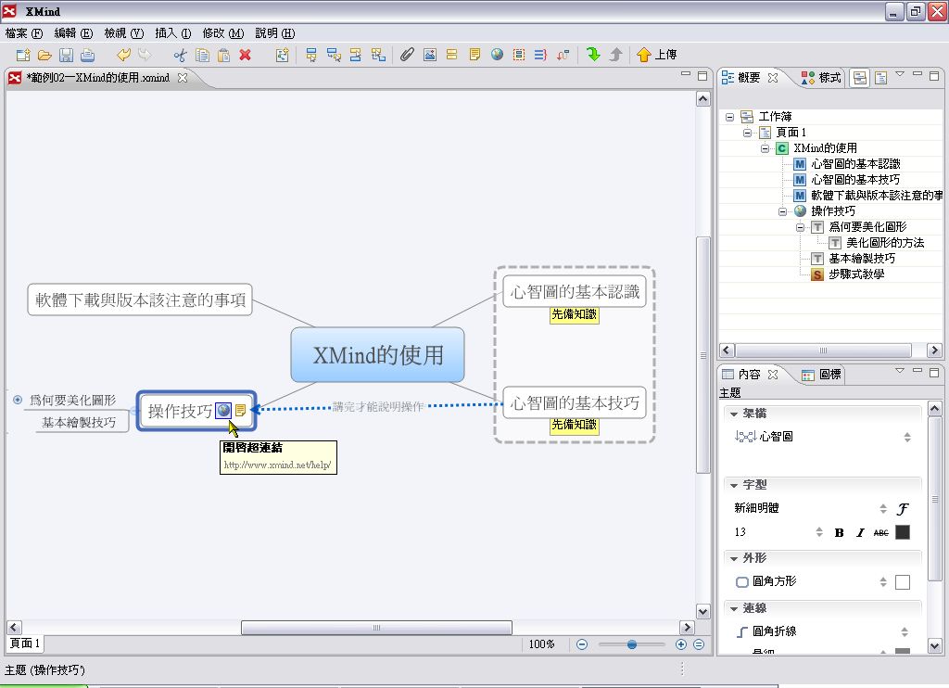The image size is (949, 688).
Task: Click the Cut scissors icon
Action: (x=180, y=55)
